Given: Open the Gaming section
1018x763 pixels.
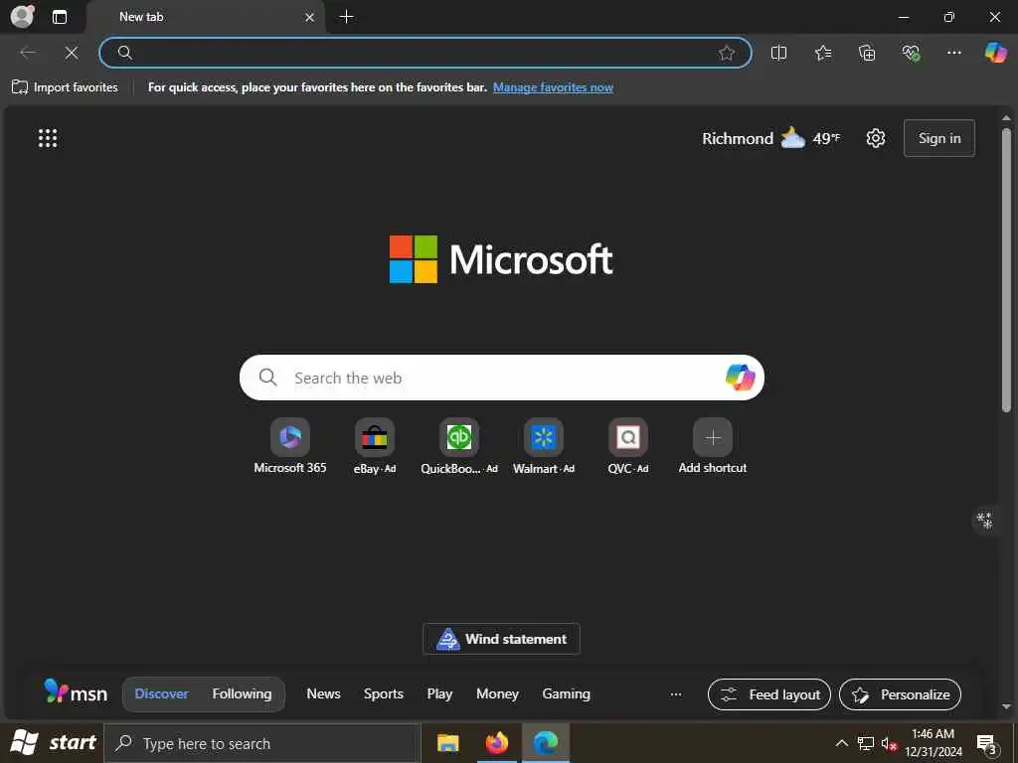Looking at the screenshot, I should click(x=566, y=693).
